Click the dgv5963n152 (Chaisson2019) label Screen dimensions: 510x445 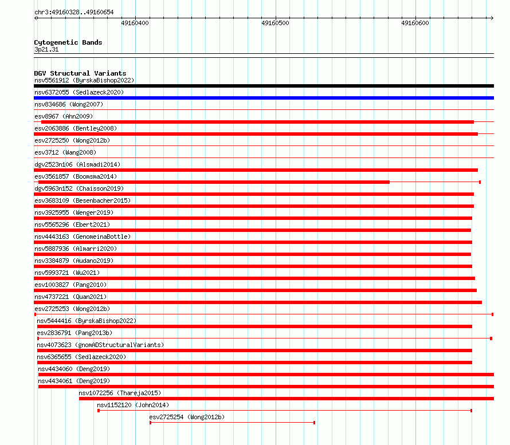coord(79,188)
